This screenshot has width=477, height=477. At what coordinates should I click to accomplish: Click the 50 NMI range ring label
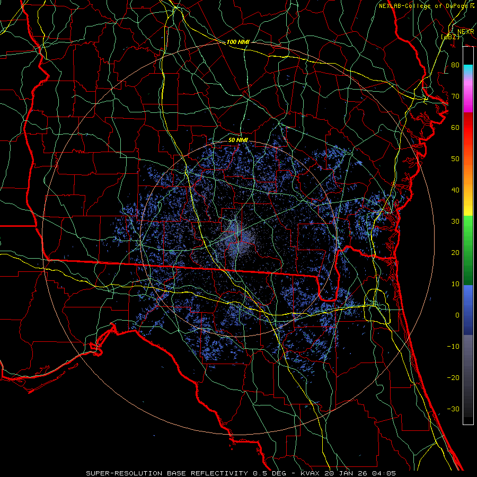click(238, 140)
